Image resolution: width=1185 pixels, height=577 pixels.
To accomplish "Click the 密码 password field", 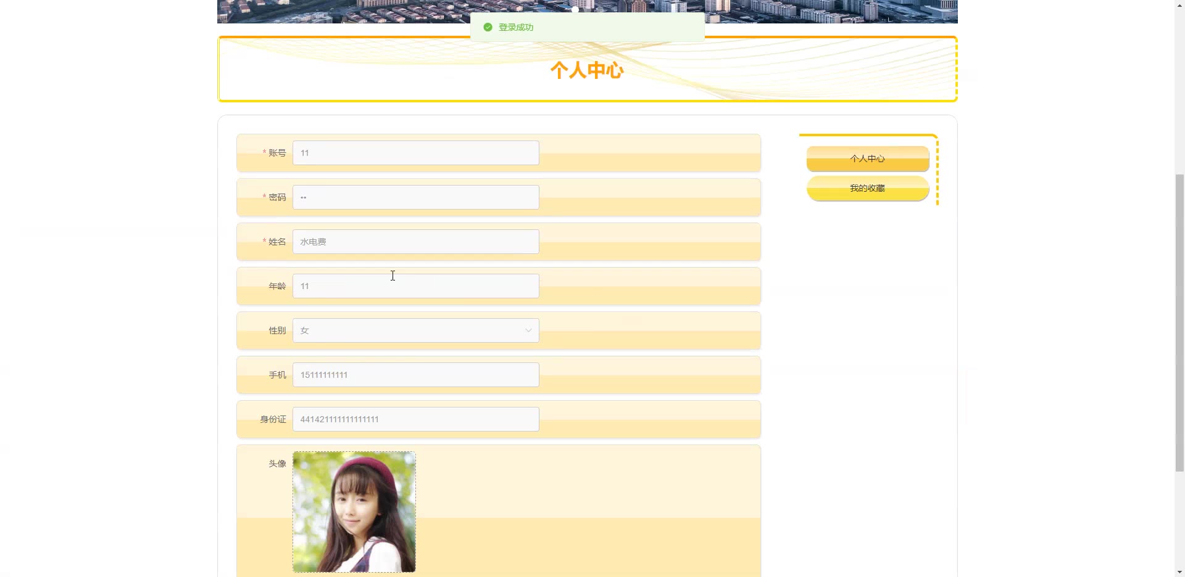I will 415,197.
